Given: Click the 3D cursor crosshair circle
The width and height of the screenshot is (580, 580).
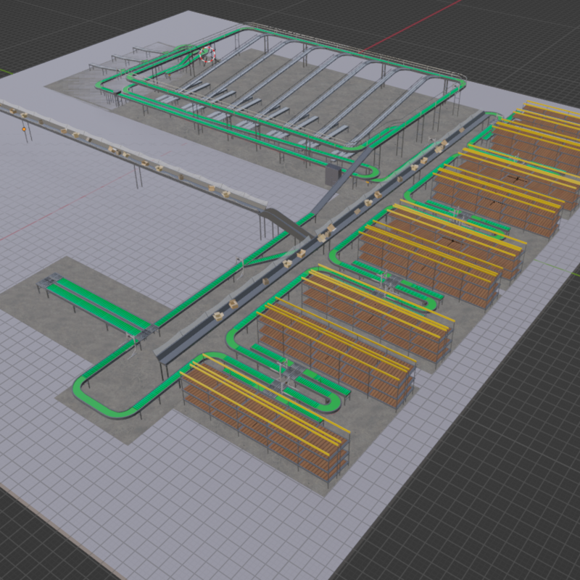Looking at the screenshot, I should 208,54.
